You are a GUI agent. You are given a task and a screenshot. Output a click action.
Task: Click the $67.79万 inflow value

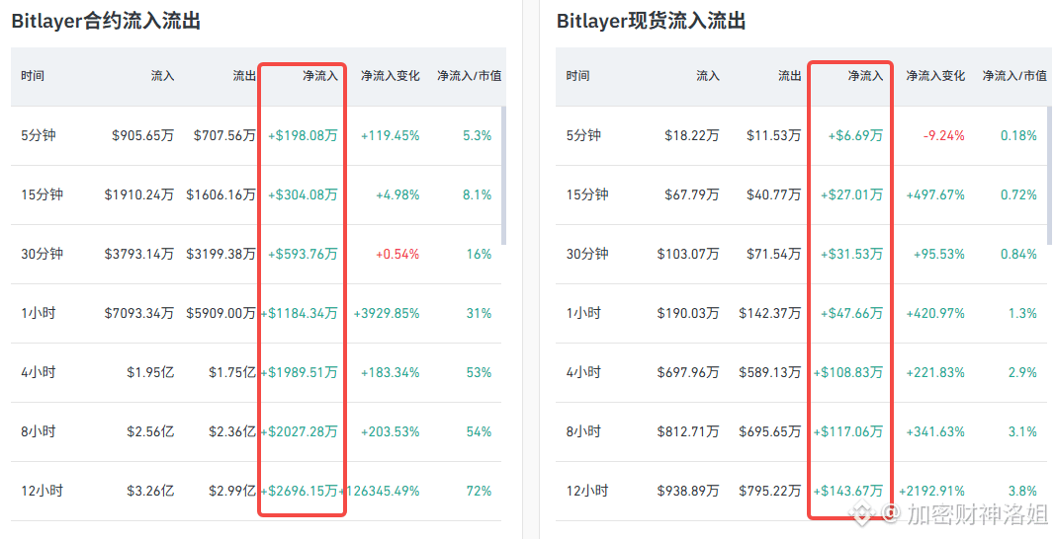click(x=692, y=194)
